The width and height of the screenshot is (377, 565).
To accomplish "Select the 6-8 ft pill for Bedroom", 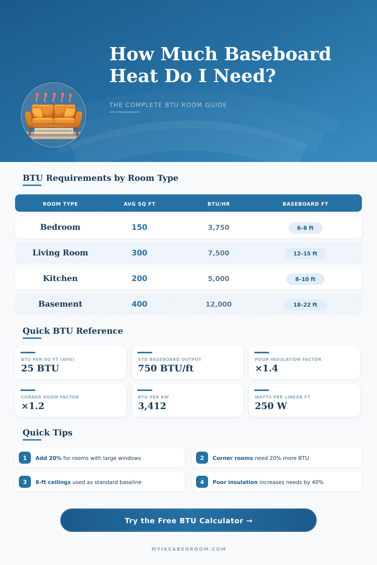I will (x=305, y=228).
